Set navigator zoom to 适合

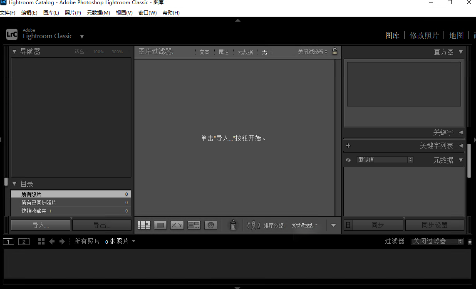79,52
